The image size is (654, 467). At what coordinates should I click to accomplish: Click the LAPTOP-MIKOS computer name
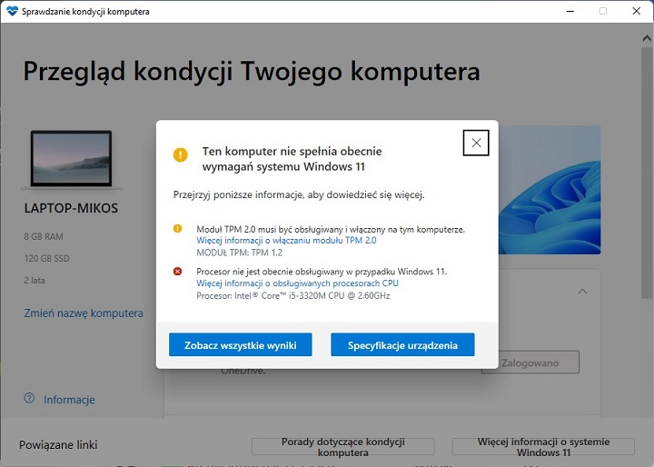pyautogui.click(x=71, y=208)
